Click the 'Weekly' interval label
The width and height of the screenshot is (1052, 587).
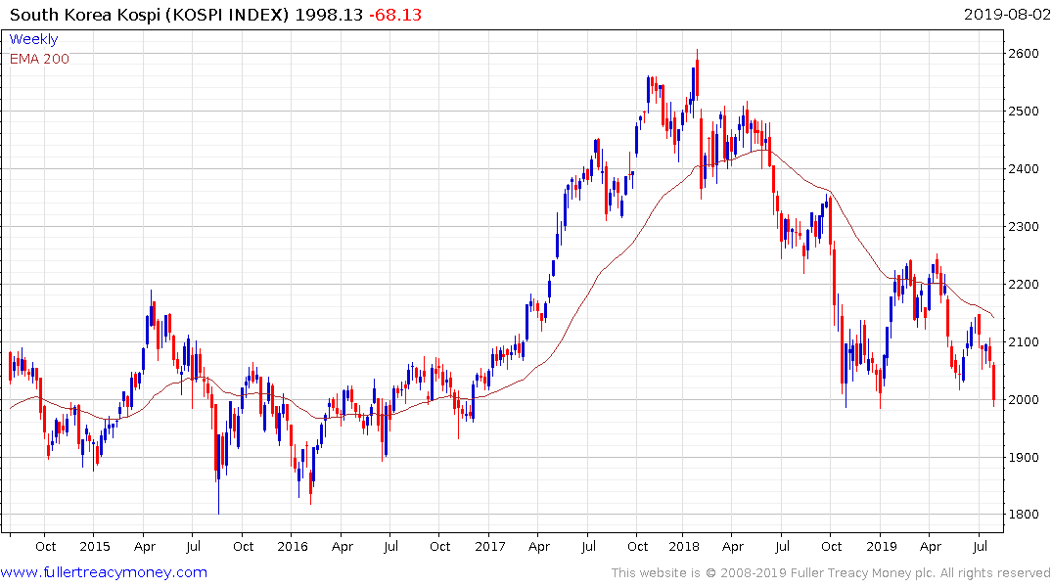click(x=33, y=39)
